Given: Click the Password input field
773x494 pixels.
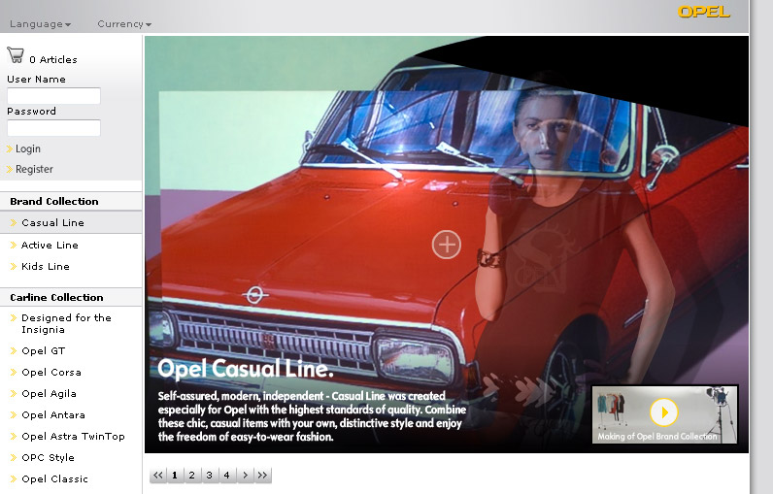Looking at the screenshot, I should point(53,128).
